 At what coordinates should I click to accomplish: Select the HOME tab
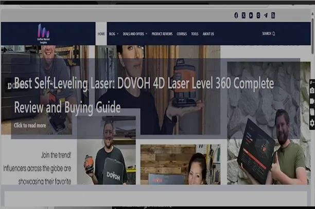(101, 34)
